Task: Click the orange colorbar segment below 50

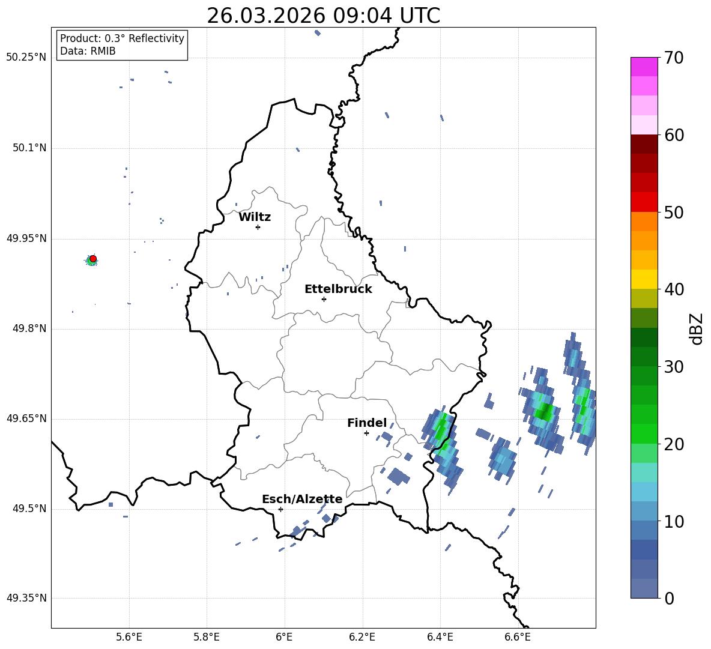Action: (x=644, y=222)
